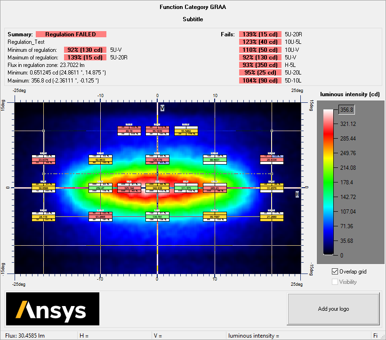Click the Ansys logo image
Viewport: 386px width, 340px height.
coord(52,309)
